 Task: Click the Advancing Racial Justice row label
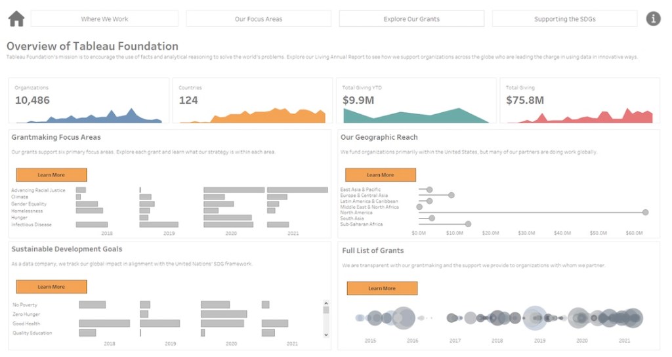pyautogui.click(x=38, y=190)
